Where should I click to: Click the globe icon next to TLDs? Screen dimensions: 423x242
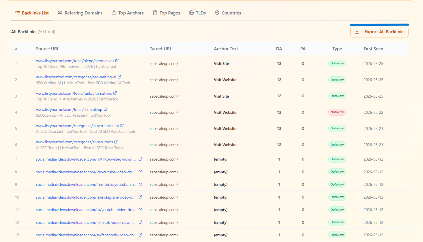(191, 12)
